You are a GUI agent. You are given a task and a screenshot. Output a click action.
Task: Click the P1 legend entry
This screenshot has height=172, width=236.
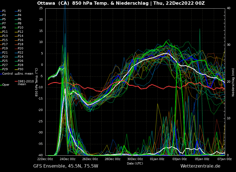tap(4, 11)
